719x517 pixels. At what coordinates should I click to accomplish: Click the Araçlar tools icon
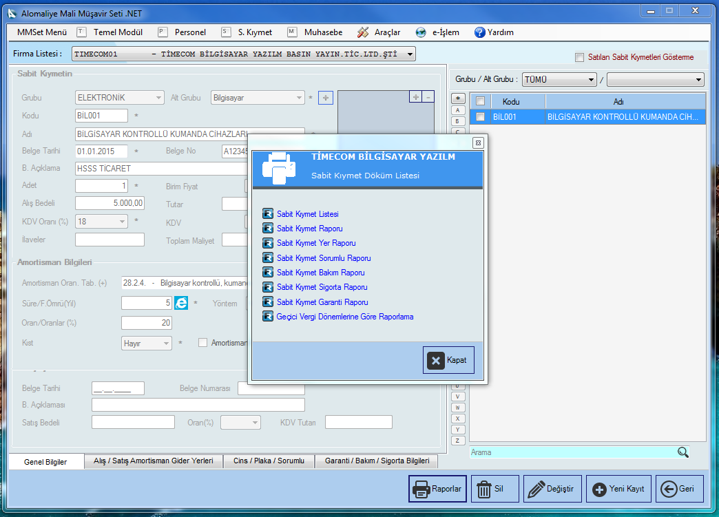pos(363,32)
